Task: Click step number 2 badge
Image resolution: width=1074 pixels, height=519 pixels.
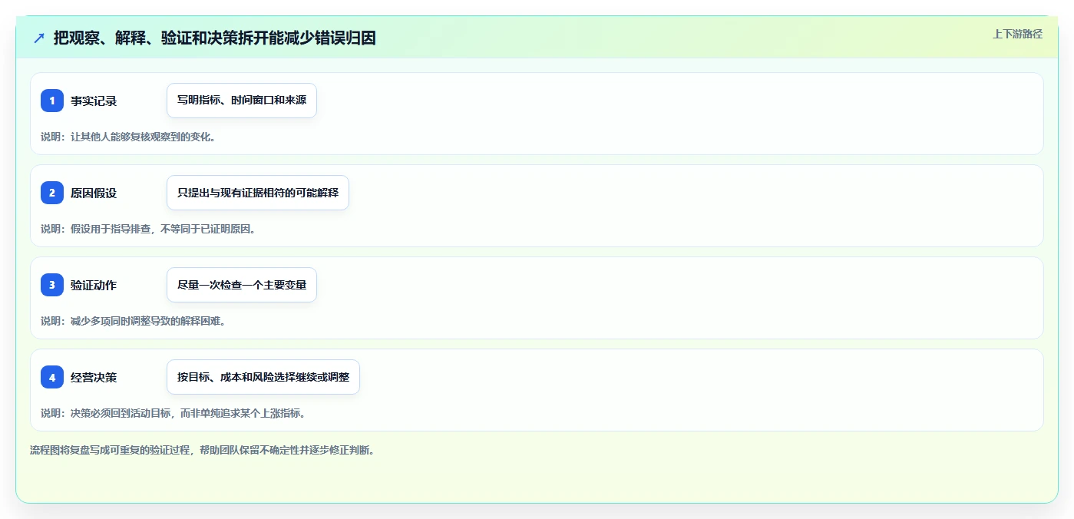Action: (x=52, y=193)
